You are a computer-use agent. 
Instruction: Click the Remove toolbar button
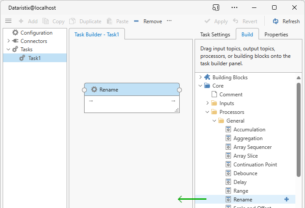pyautogui.click(x=148, y=21)
